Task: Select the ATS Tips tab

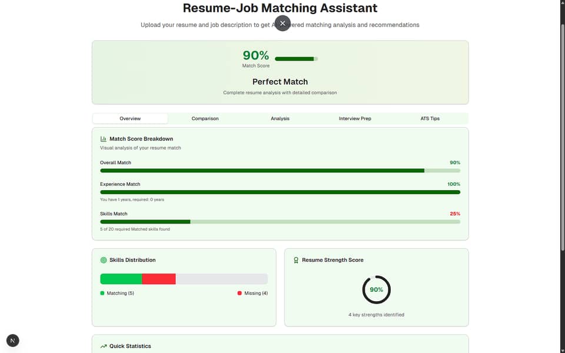Action: [430, 118]
